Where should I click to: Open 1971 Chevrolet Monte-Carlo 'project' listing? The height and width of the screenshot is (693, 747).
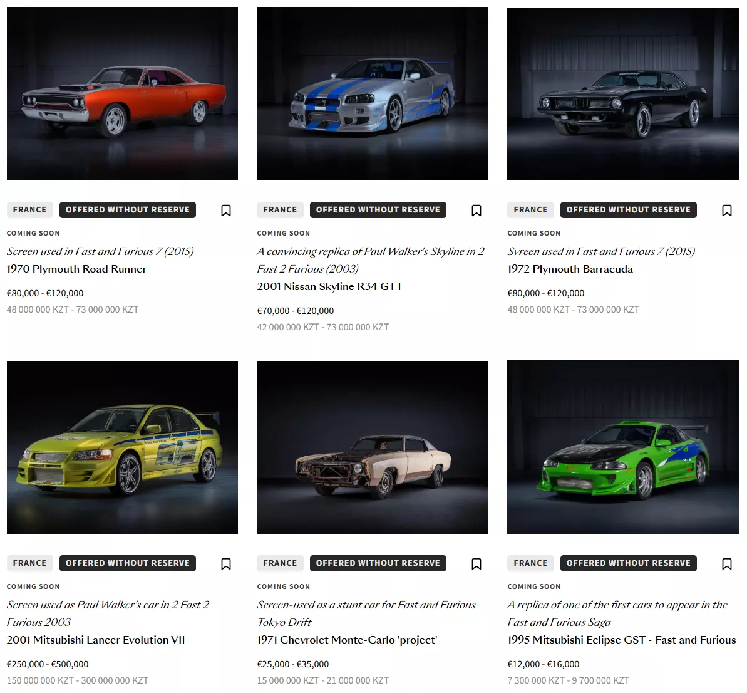tap(347, 640)
